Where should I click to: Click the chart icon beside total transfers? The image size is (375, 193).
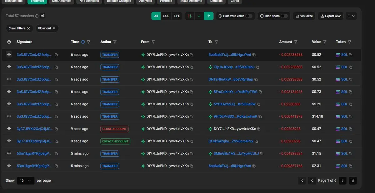point(42,16)
